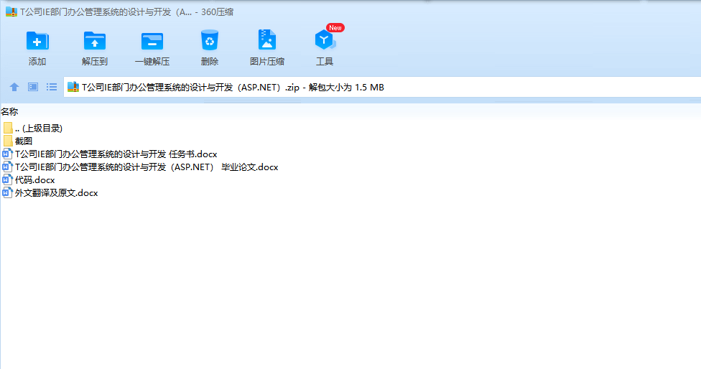
Task: Click the Word icon beside 毕业论文.docx
Action: point(7,167)
